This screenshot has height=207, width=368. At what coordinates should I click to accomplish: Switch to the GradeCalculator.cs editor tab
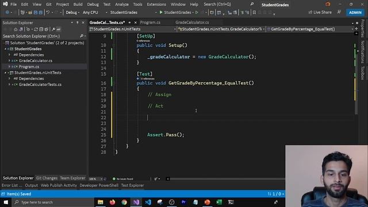pos(192,22)
